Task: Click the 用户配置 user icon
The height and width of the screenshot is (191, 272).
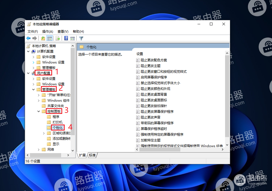Action: point(33,73)
